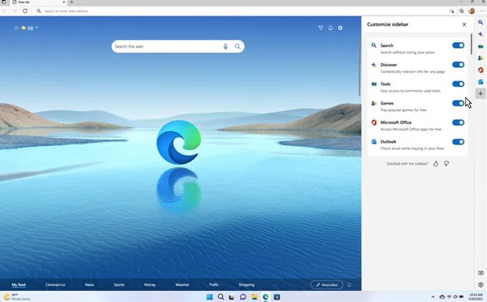Image resolution: width=487 pixels, height=302 pixels.
Task: Open Microsoft Store from the taskbar
Action: click(x=277, y=296)
